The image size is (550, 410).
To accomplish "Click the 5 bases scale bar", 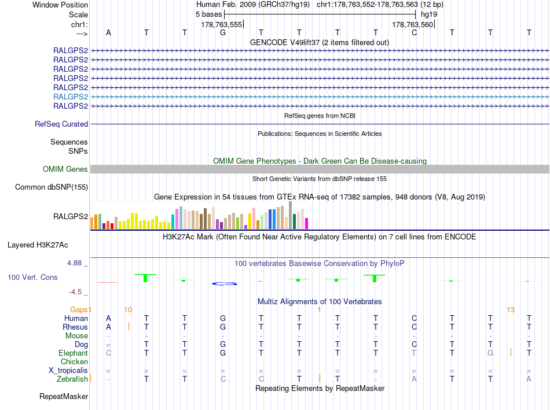I will (320, 14).
